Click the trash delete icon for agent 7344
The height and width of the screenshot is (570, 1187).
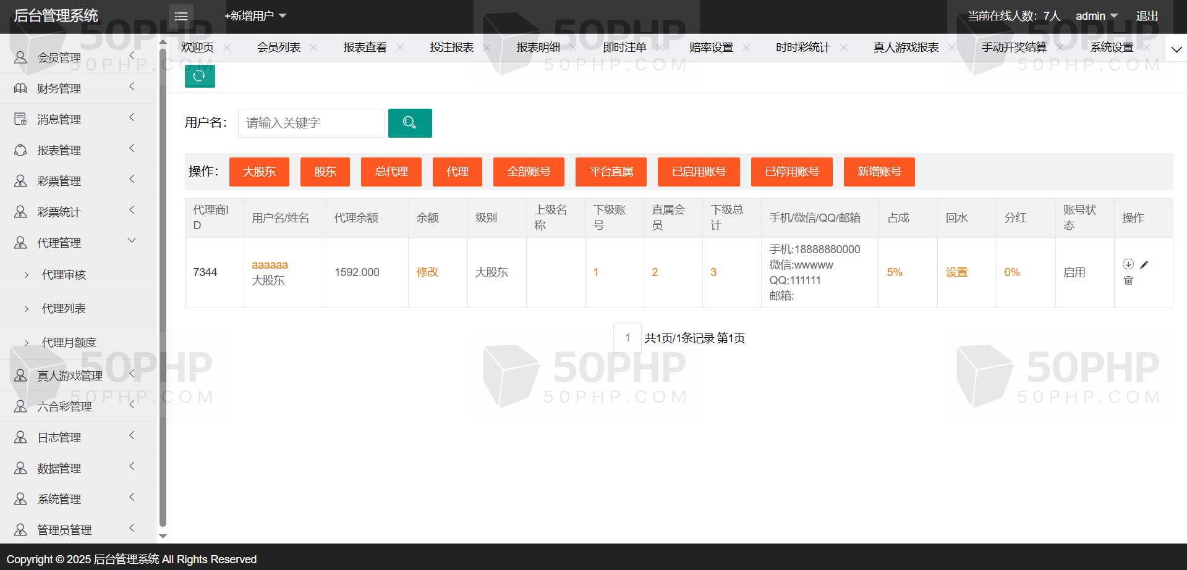coord(1128,280)
